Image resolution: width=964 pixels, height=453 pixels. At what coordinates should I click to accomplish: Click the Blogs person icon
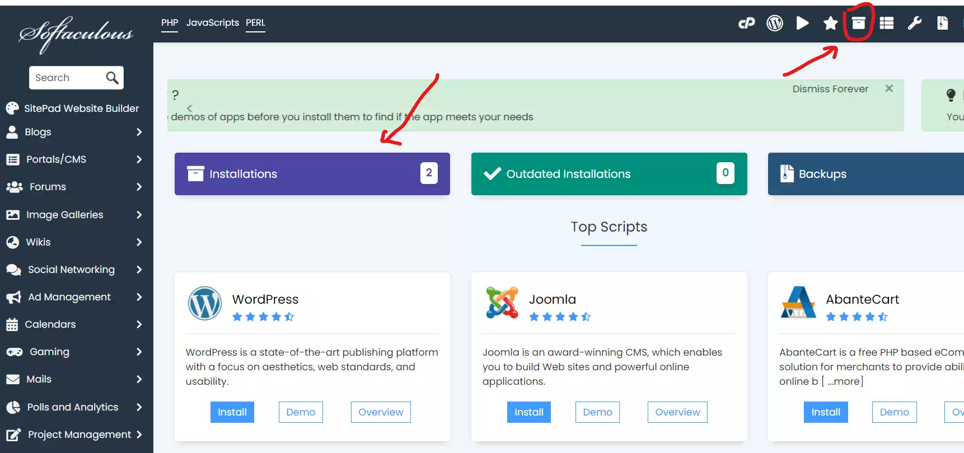[x=12, y=132]
